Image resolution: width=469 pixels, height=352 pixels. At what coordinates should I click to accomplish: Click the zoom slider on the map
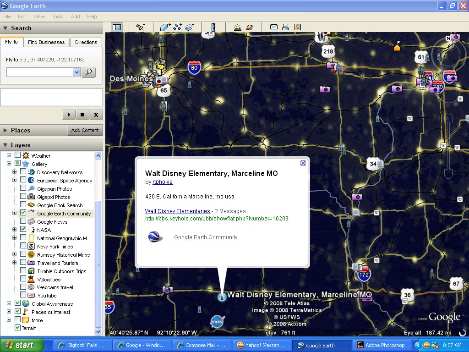click(x=448, y=145)
